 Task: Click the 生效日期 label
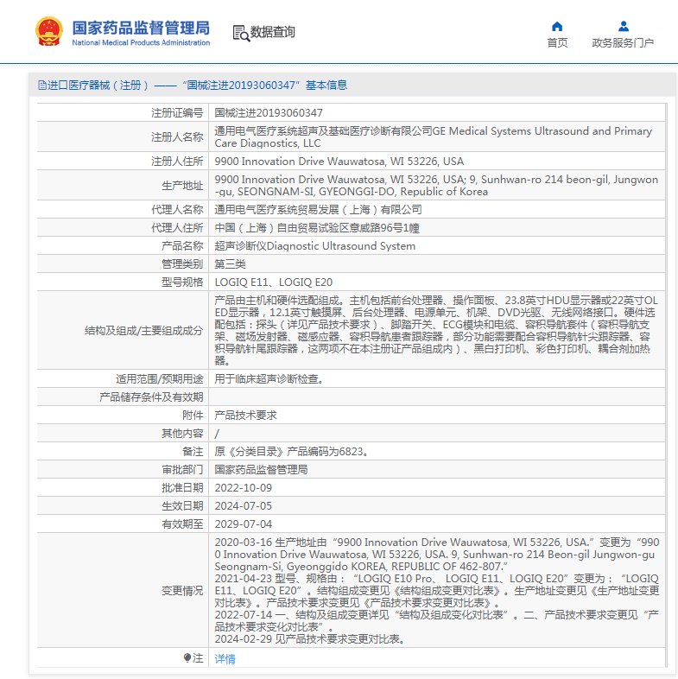pyautogui.click(x=182, y=506)
